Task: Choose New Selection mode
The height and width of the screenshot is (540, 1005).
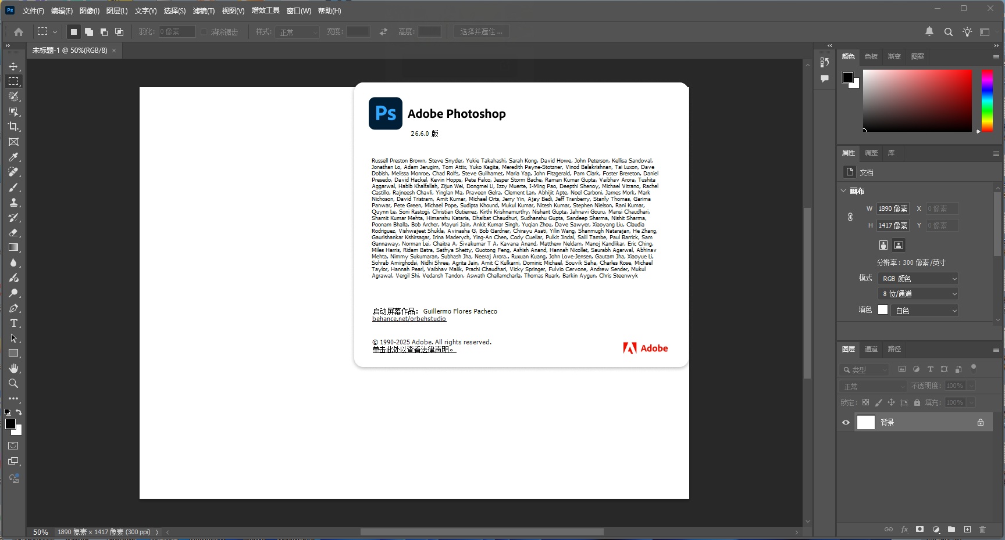Action: [x=74, y=32]
